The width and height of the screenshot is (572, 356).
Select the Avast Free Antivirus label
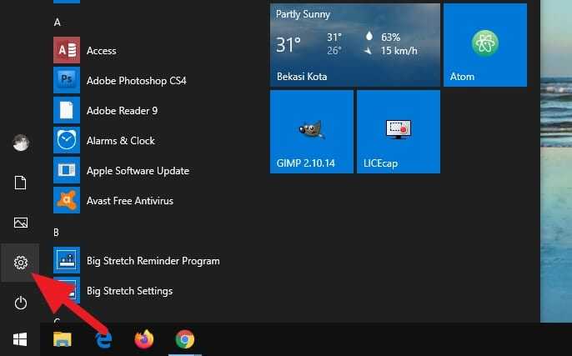click(129, 201)
